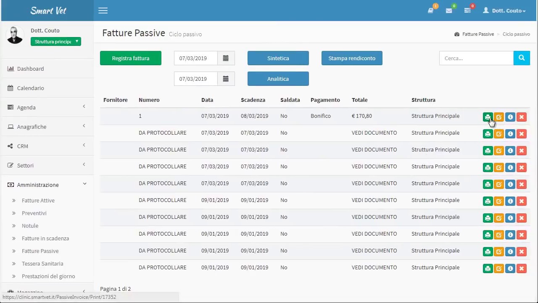The image size is (538, 303).
Task: Expand the Anagrafiche sidebar section
Action: click(47, 127)
